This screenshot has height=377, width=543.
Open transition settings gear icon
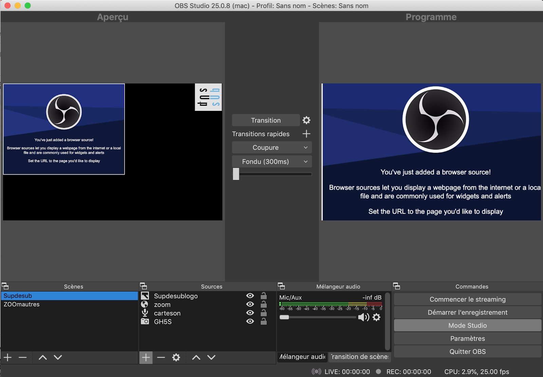[x=306, y=120]
